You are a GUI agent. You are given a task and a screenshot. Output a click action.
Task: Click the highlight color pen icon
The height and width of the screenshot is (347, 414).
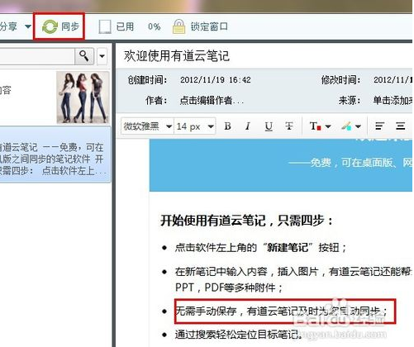tap(346, 126)
